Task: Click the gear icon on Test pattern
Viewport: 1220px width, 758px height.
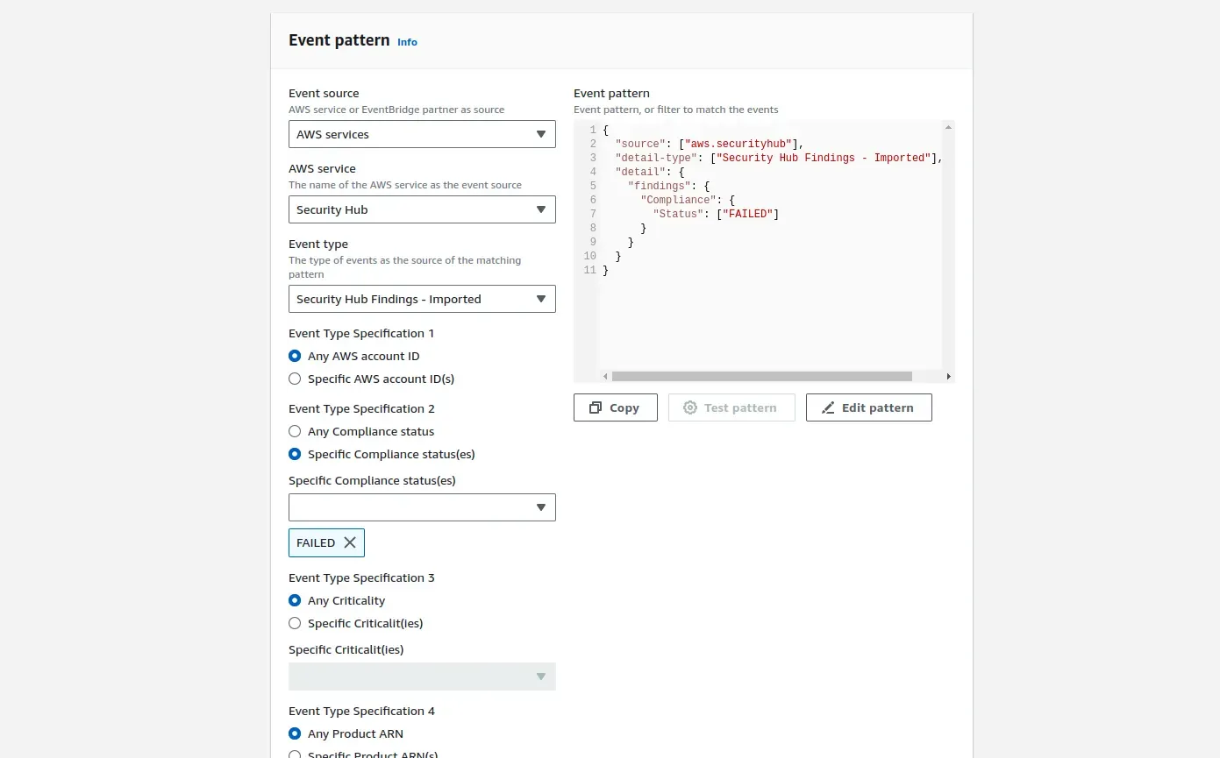Action: pos(690,407)
